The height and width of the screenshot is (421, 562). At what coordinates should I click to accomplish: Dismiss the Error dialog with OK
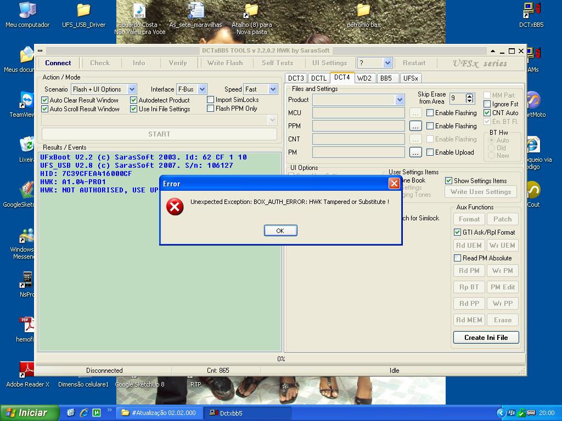click(280, 231)
